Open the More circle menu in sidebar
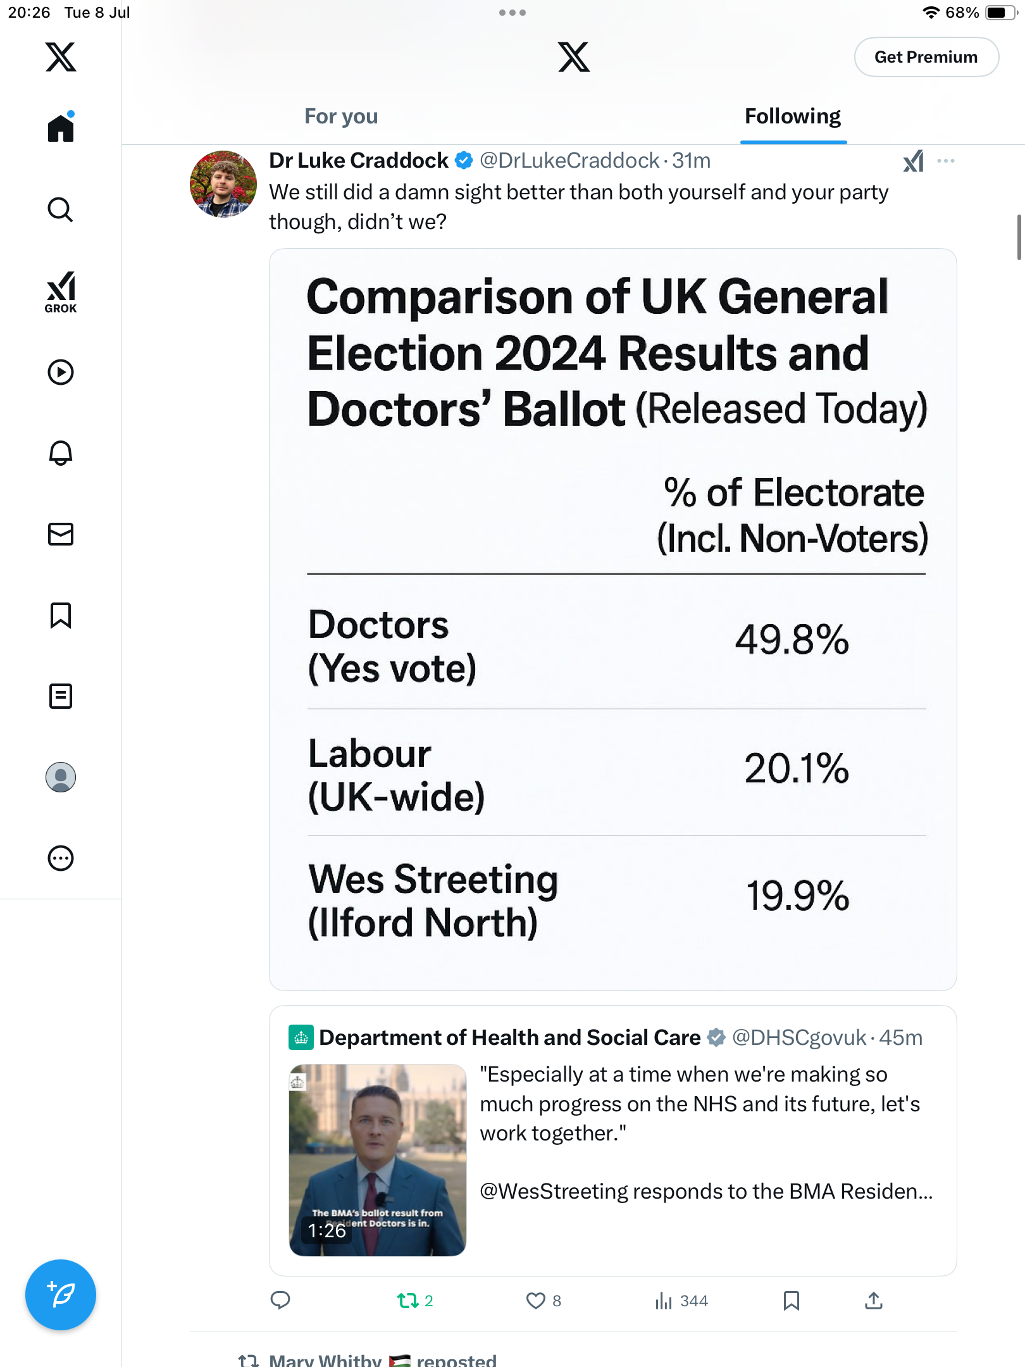The image size is (1025, 1367). (x=61, y=858)
